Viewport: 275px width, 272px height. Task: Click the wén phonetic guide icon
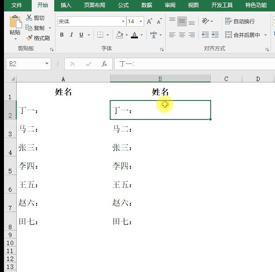(x=154, y=35)
